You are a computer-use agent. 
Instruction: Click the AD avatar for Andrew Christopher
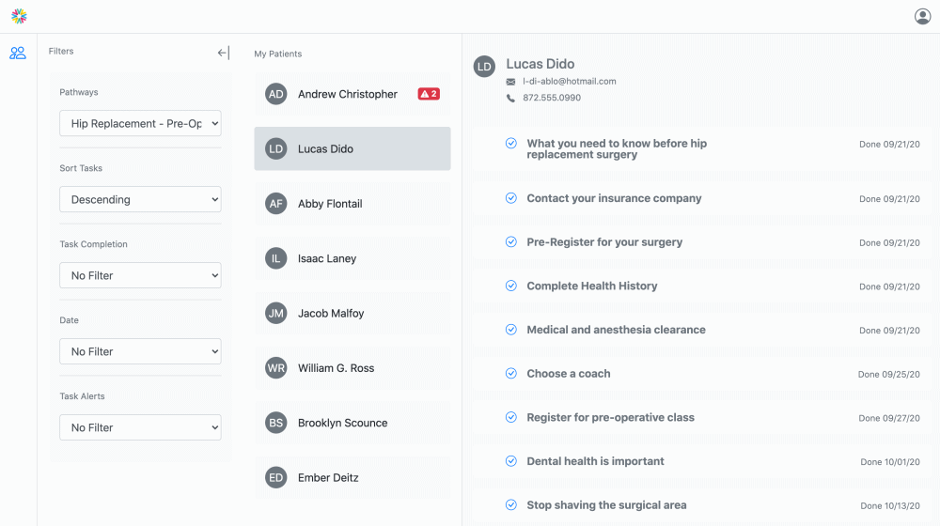(x=275, y=94)
